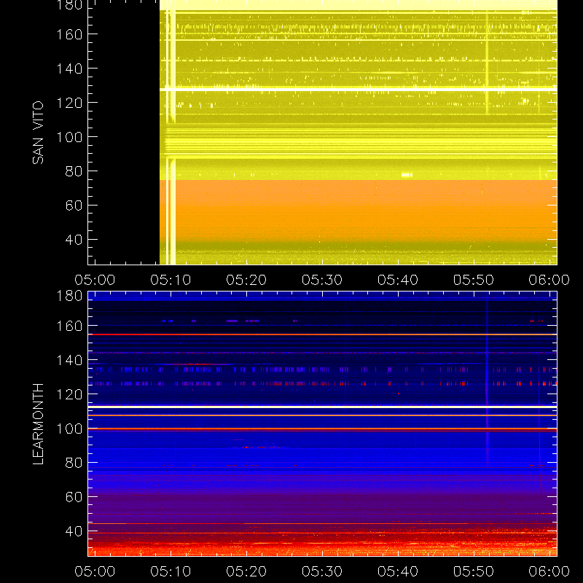Viewport: 583px width, 583px height.
Task: Click the SAN VITO axis title
Action: 38,133
